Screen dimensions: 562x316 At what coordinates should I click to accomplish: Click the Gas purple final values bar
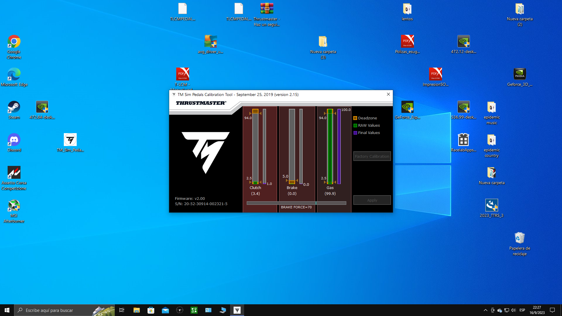(x=339, y=146)
